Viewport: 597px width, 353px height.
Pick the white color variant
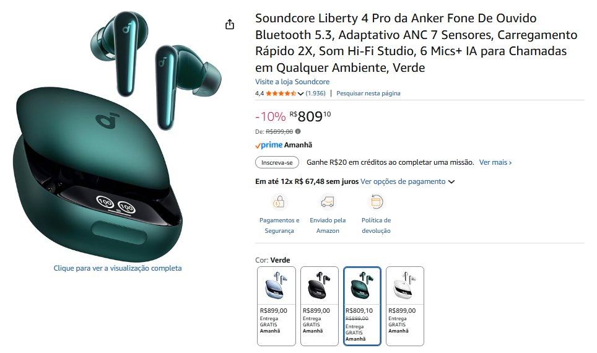click(x=405, y=306)
